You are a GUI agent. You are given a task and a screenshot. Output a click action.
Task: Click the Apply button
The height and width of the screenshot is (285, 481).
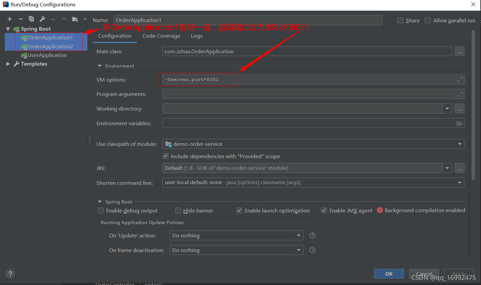pos(459,274)
